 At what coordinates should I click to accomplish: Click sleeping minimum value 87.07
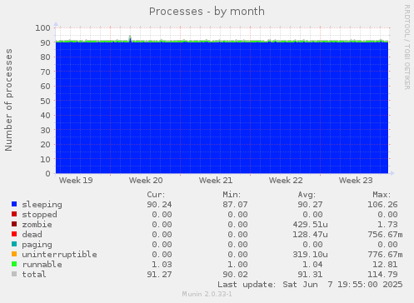tap(235, 205)
